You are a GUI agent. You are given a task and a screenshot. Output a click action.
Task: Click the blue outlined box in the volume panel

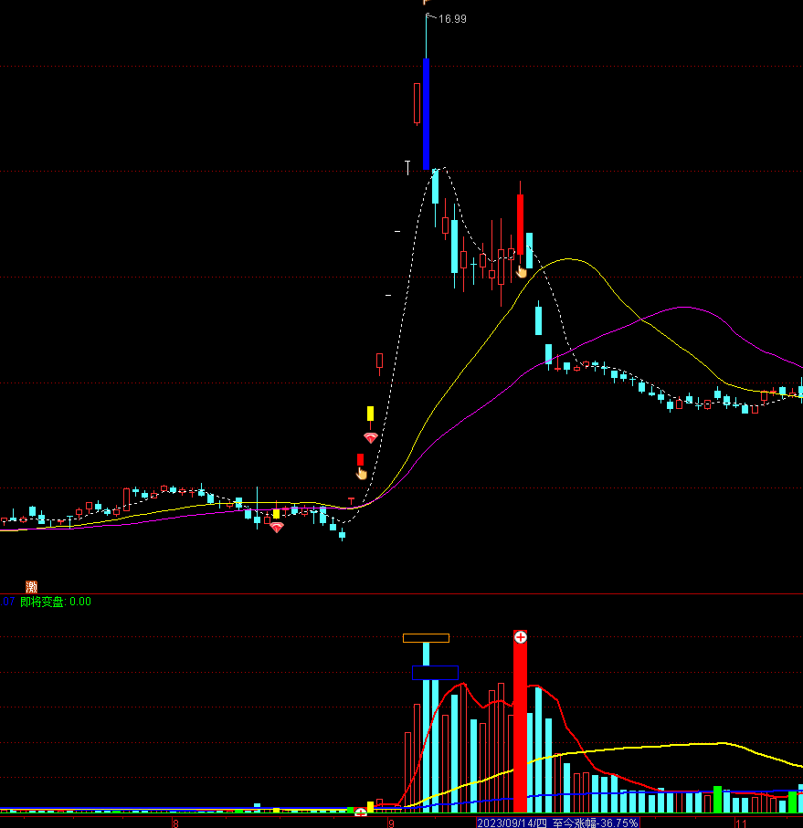(435, 672)
